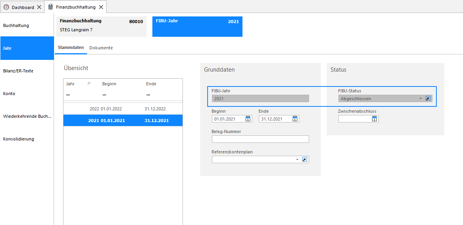Close the Dashboard tab
463x225 pixels.
pos(39,7)
